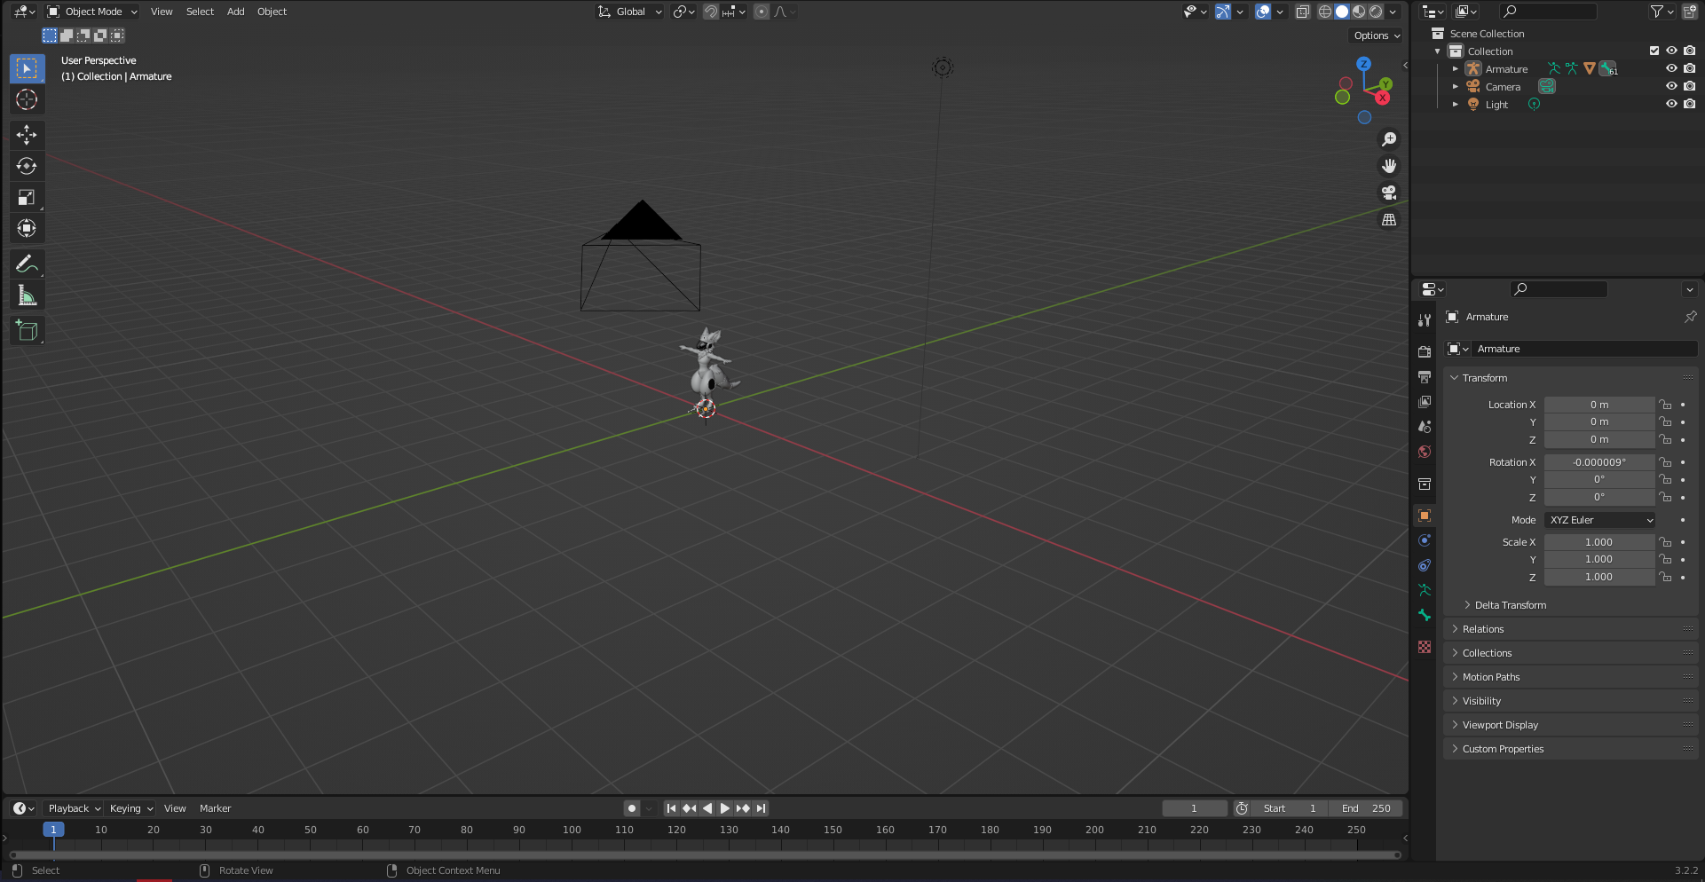Image resolution: width=1705 pixels, height=882 pixels.
Task: Open the Output properties tab
Action: point(1425,376)
